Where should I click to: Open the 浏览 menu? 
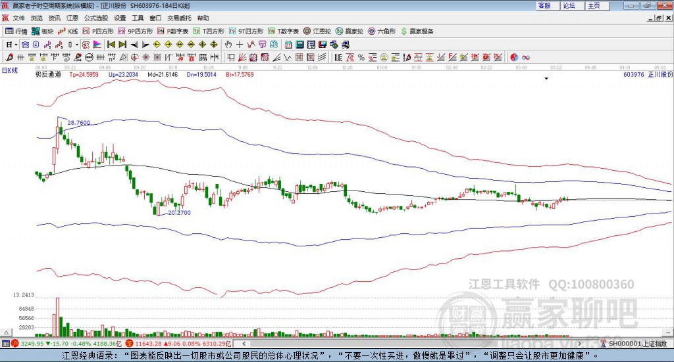(x=37, y=18)
